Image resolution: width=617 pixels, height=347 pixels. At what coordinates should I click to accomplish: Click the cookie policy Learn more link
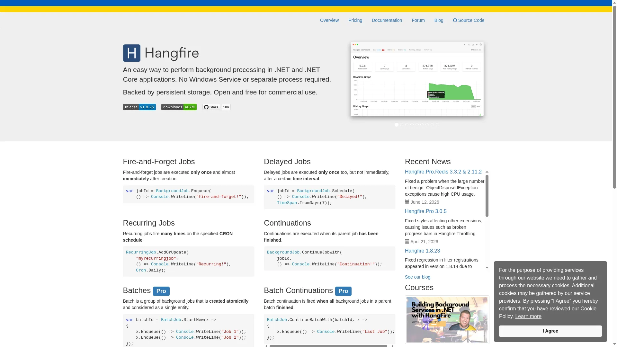pyautogui.click(x=528, y=316)
